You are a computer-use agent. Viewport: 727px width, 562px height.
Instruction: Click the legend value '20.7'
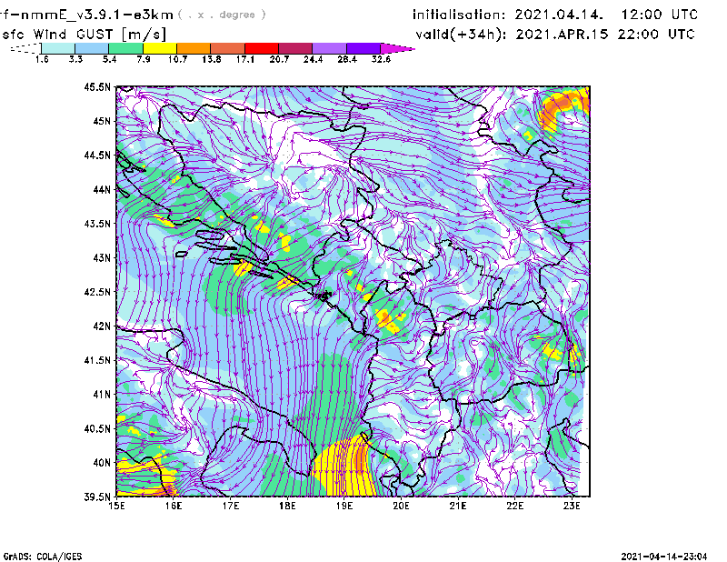[279, 59]
